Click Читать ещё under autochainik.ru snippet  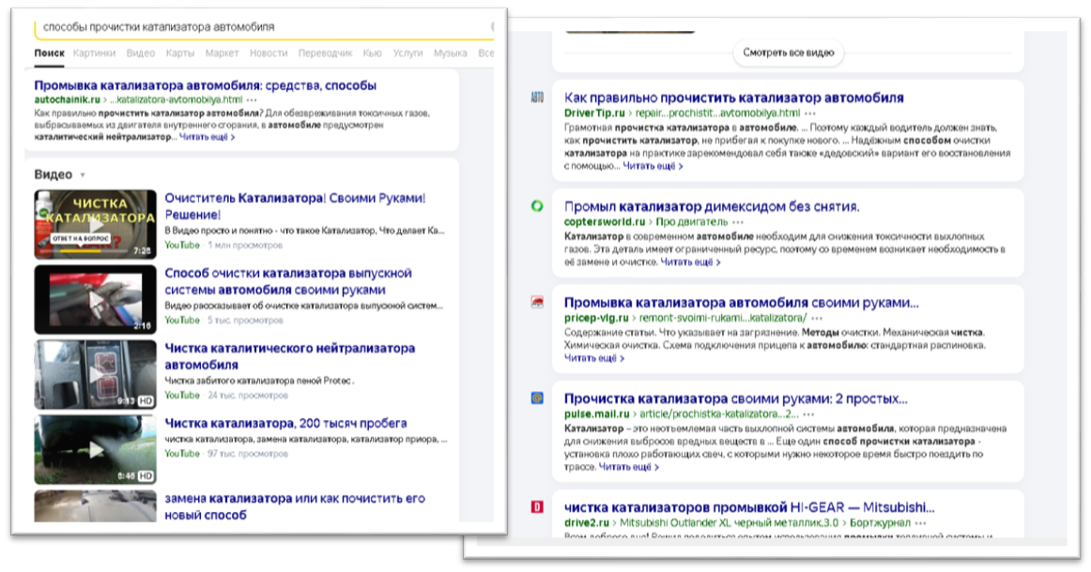(x=207, y=137)
